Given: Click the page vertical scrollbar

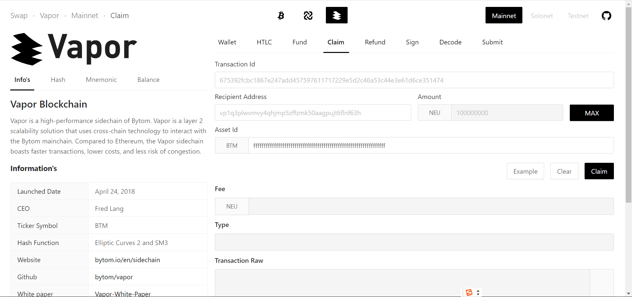Looking at the screenshot, I should pos(628,105).
